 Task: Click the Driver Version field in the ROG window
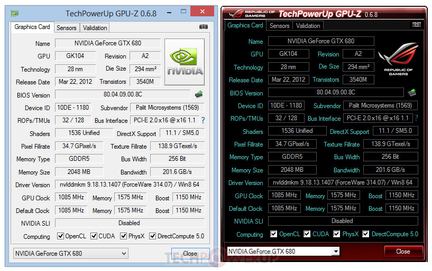pos(343,182)
